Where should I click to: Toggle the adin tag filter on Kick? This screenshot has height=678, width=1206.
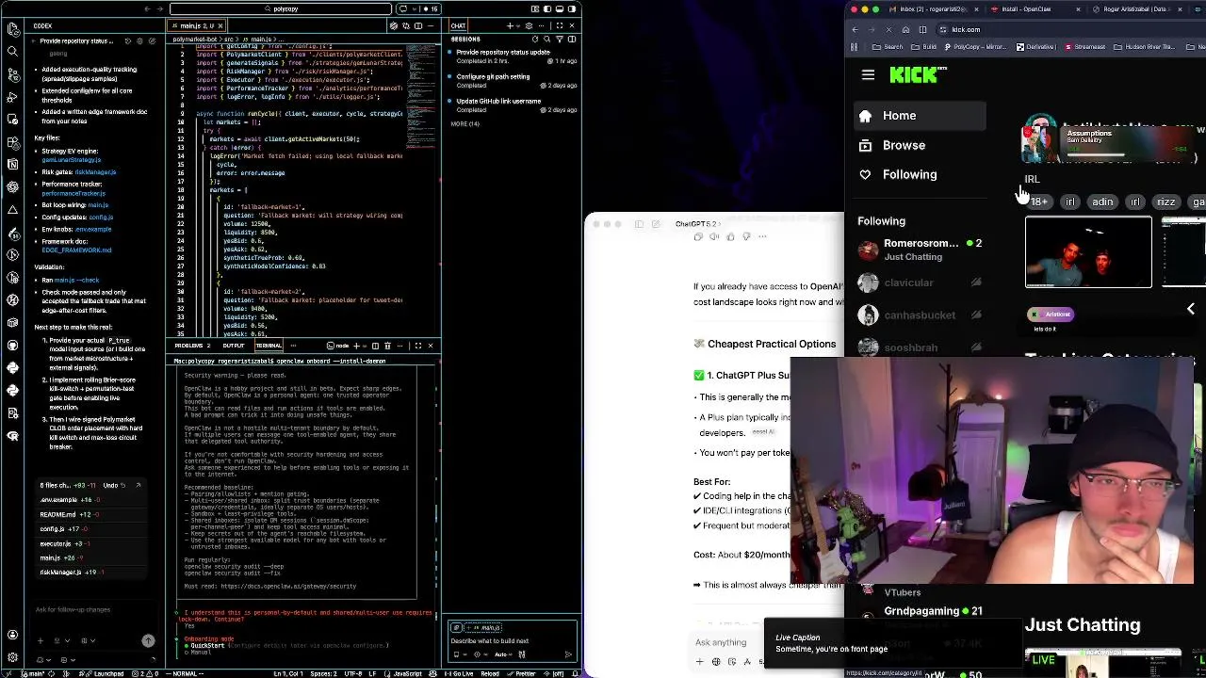point(1102,202)
